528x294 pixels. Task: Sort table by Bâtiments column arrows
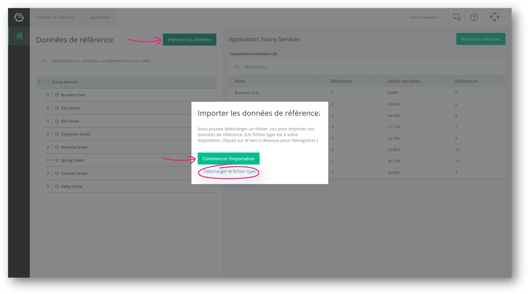(373, 81)
